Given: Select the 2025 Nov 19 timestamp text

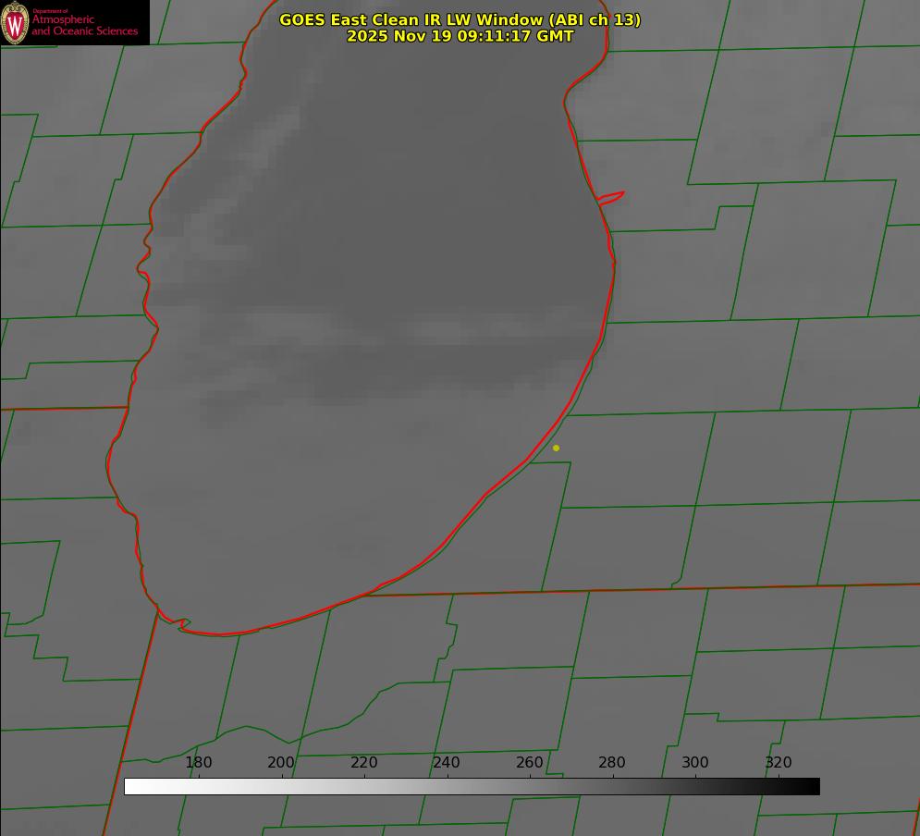Looking at the screenshot, I should tap(460, 36).
